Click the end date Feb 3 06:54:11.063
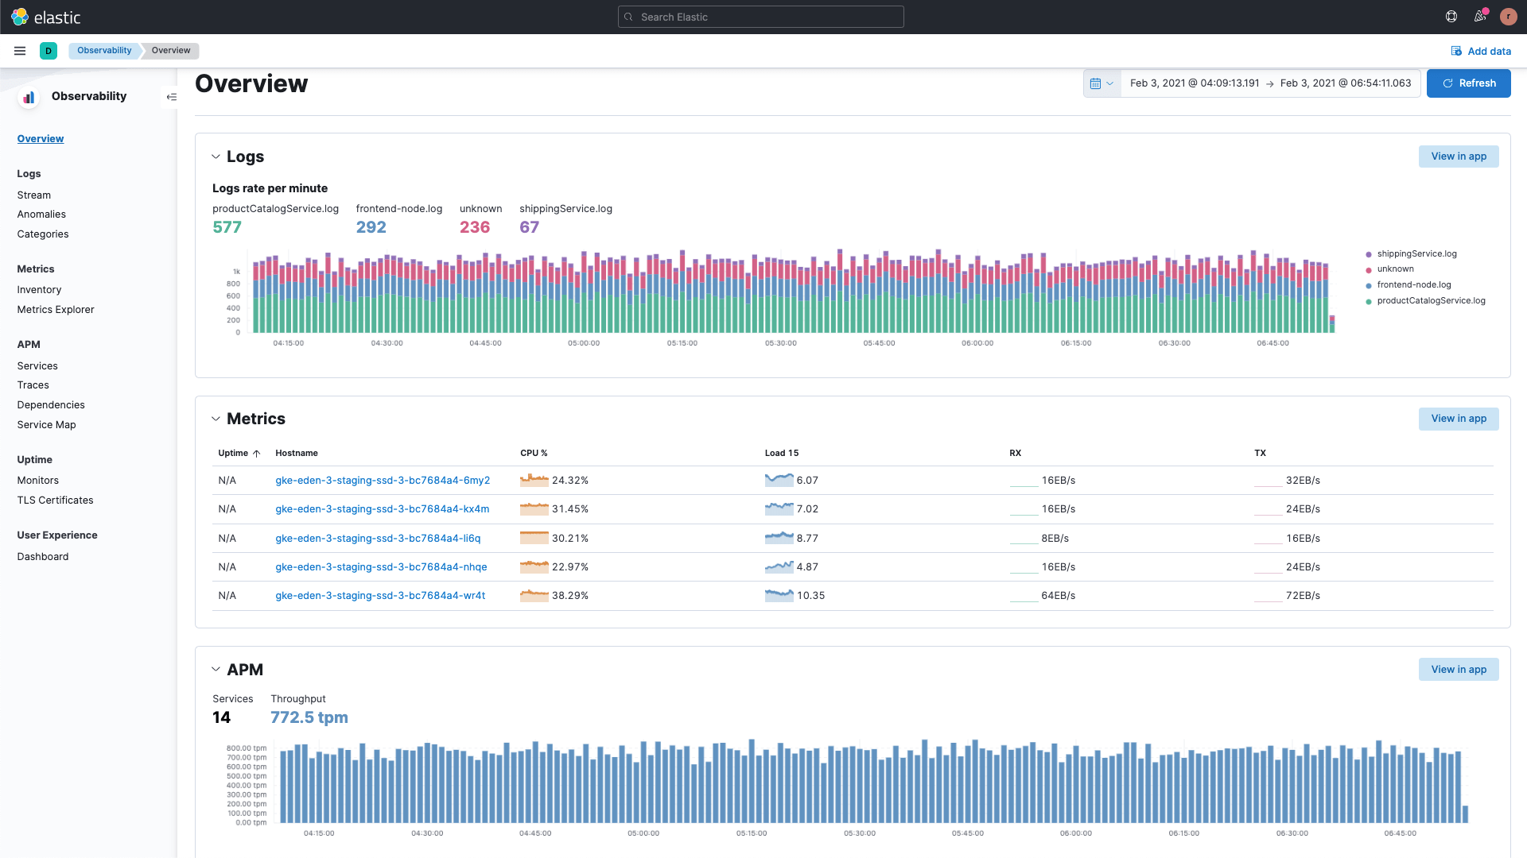Viewport: 1527px width, 858px height. pos(1346,83)
